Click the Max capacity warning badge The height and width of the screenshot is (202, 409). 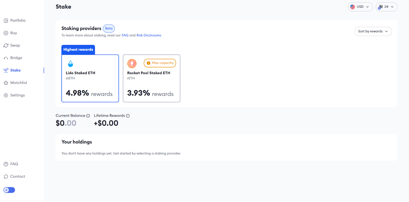point(160,63)
